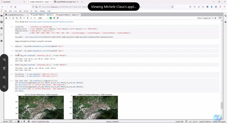Click the git icon in the notebook toolbar
Screen dimensions: 227x123
pyautogui.click(x=58, y=18)
